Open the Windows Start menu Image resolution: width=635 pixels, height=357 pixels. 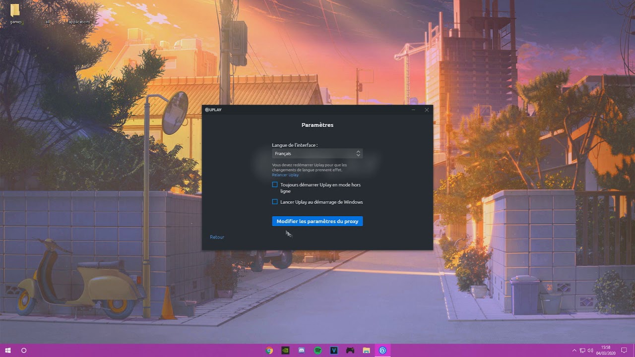pyautogui.click(x=8, y=351)
